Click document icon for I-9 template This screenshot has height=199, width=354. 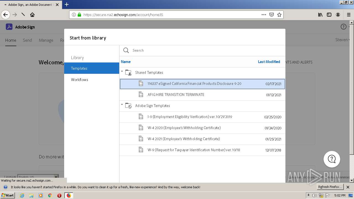141,117
